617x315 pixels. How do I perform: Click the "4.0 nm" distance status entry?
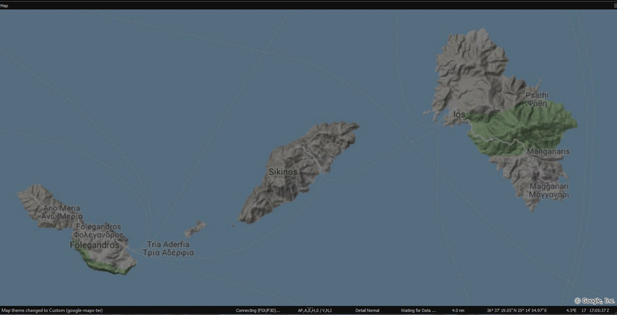(458, 311)
